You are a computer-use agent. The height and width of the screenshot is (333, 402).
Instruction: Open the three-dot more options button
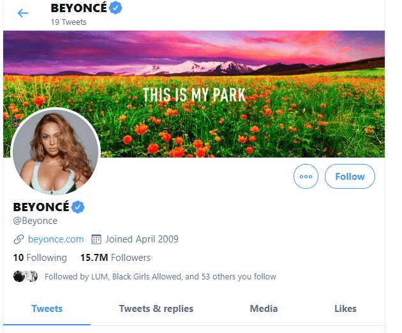coord(306,177)
